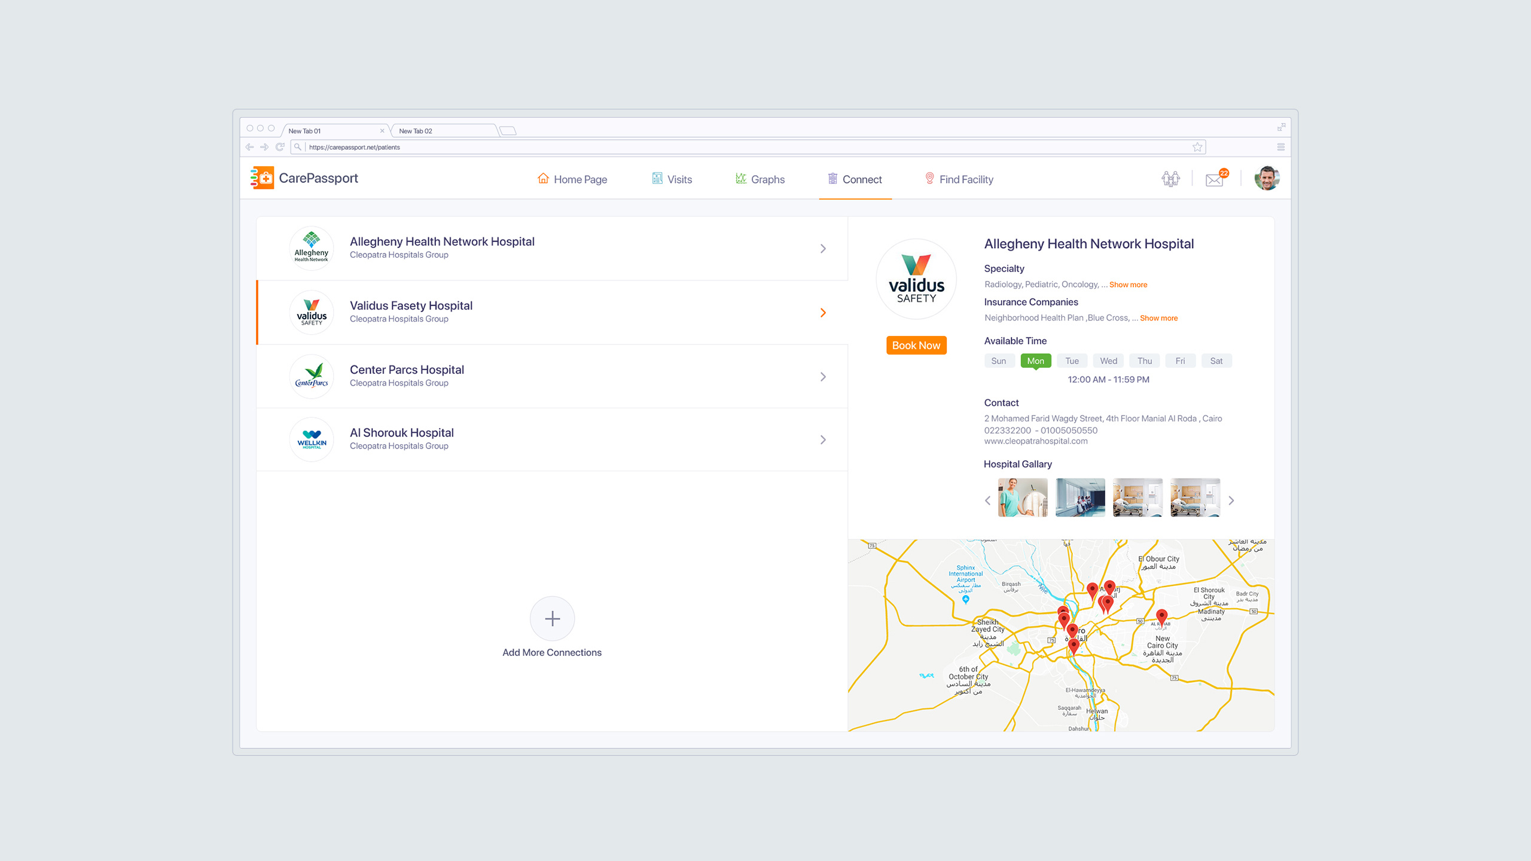Image resolution: width=1531 pixels, height=861 pixels.
Task: Click the Center Parcs logo
Action: pyautogui.click(x=311, y=376)
